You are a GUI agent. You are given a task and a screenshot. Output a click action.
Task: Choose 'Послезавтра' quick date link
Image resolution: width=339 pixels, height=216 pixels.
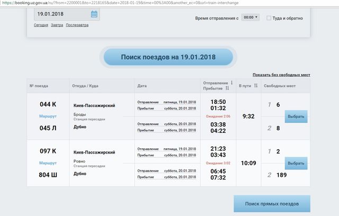77,25
